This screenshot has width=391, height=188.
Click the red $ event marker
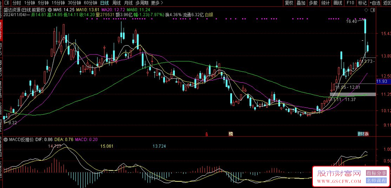click(207, 134)
